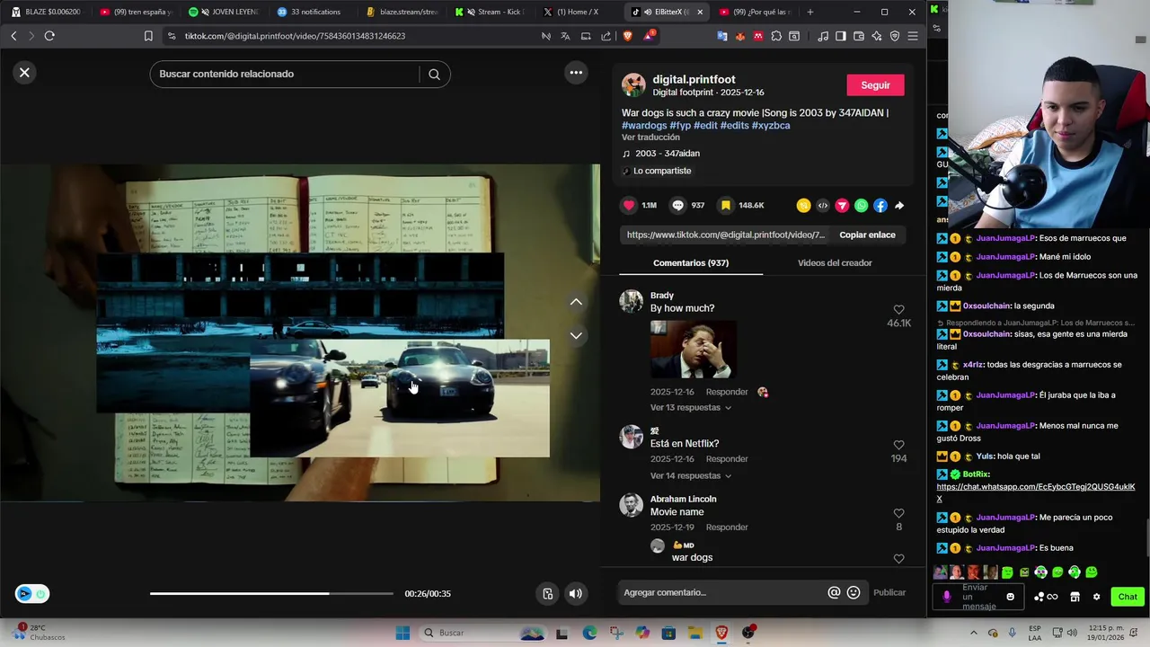The width and height of the screenshot is (1150, 647).
Task: Share the video to Facebook
Action: [880, 206]
